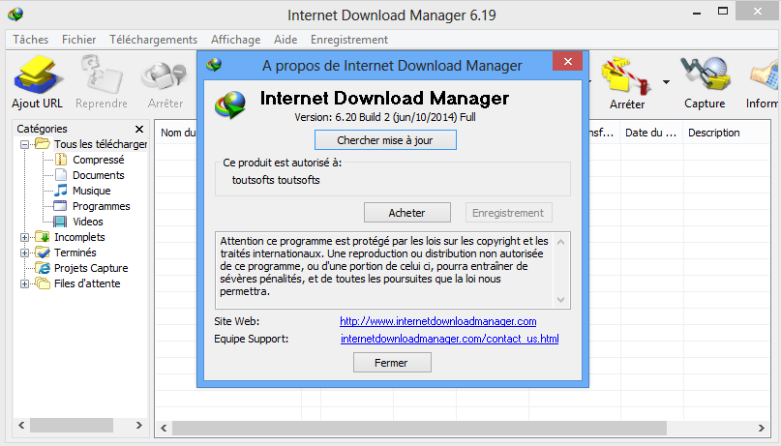The width and height of the screenshot is (781, 446).
Task: Open the internetdownloadmanager.com website link
Action: pyautogui.click(x=437, y=321)
